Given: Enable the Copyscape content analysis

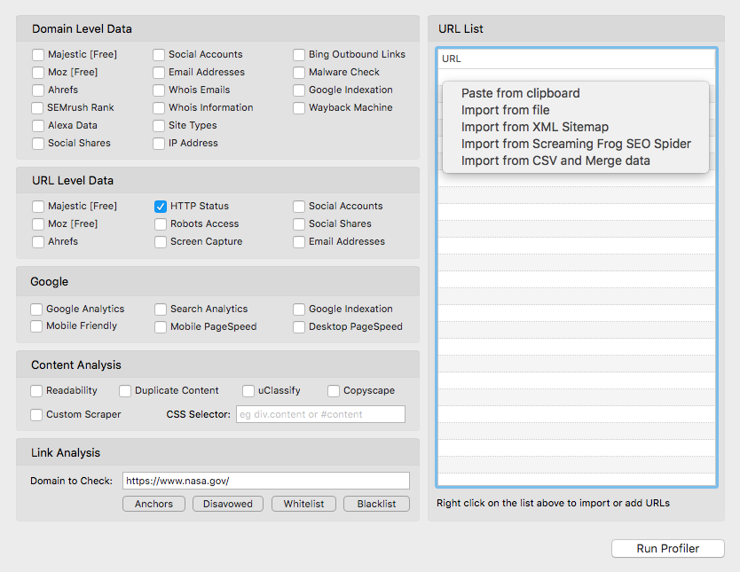Looking at the screenshot, I should (334, 390).
